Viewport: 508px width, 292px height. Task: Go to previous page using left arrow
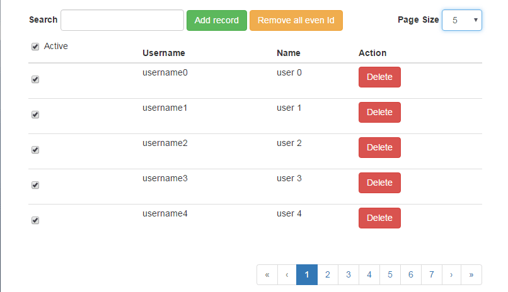287,274
